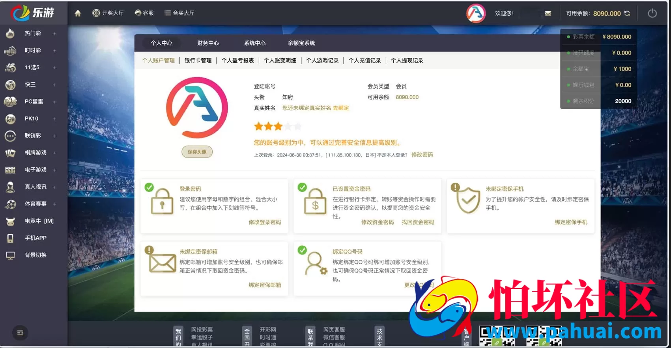671x348 pixels.
Task: Switch to 余额宝系统 tab
Action: tap(301, 43)
